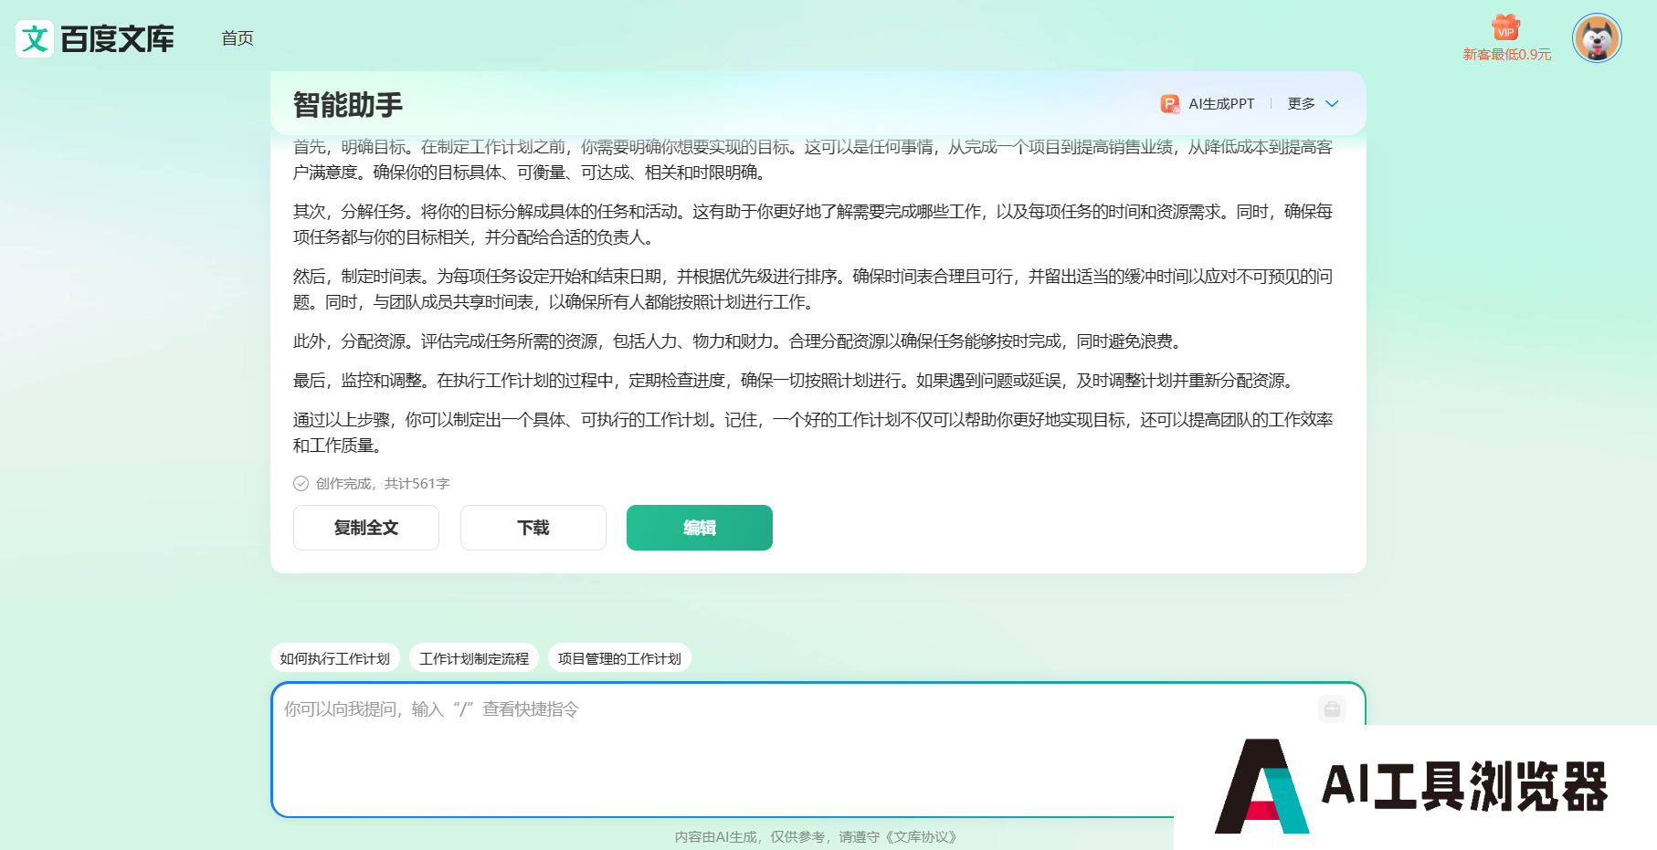Choose the 如何执行工作计划 suggestion chip
1657x850 pixels.
(334, 658)
